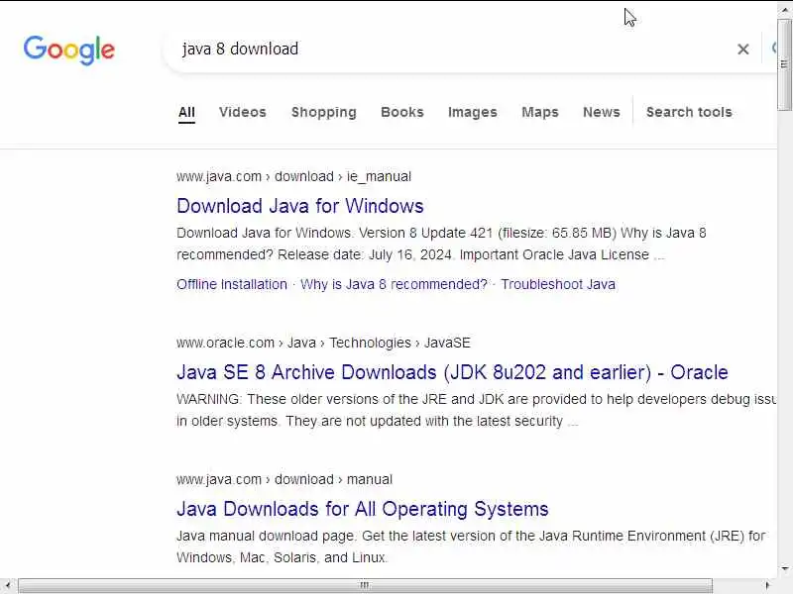Click the vertical scrollbar down arrow
The image size is (793, 594).
[784, 569]
